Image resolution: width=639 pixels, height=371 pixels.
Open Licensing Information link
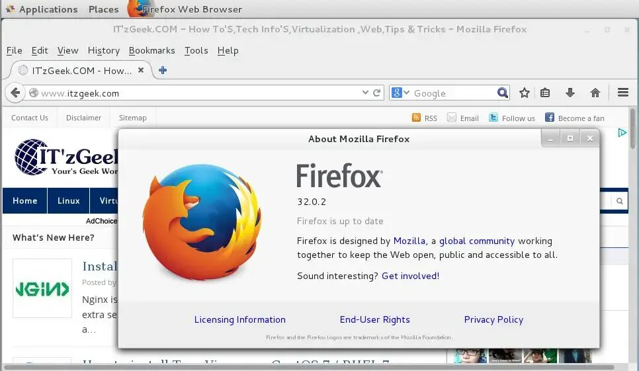pos(239,319)
